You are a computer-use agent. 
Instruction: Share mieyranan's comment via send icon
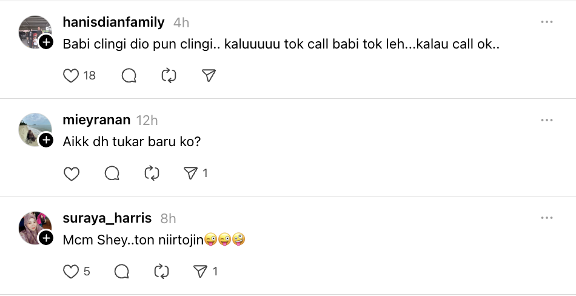192,173
